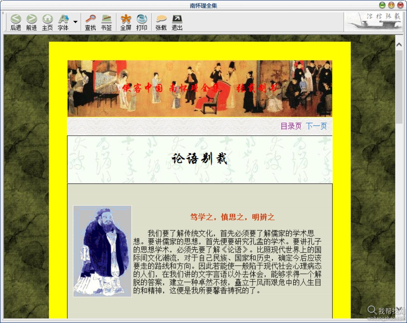
Task: Maximize the window with yellow button
Action: tap(391, 5)
